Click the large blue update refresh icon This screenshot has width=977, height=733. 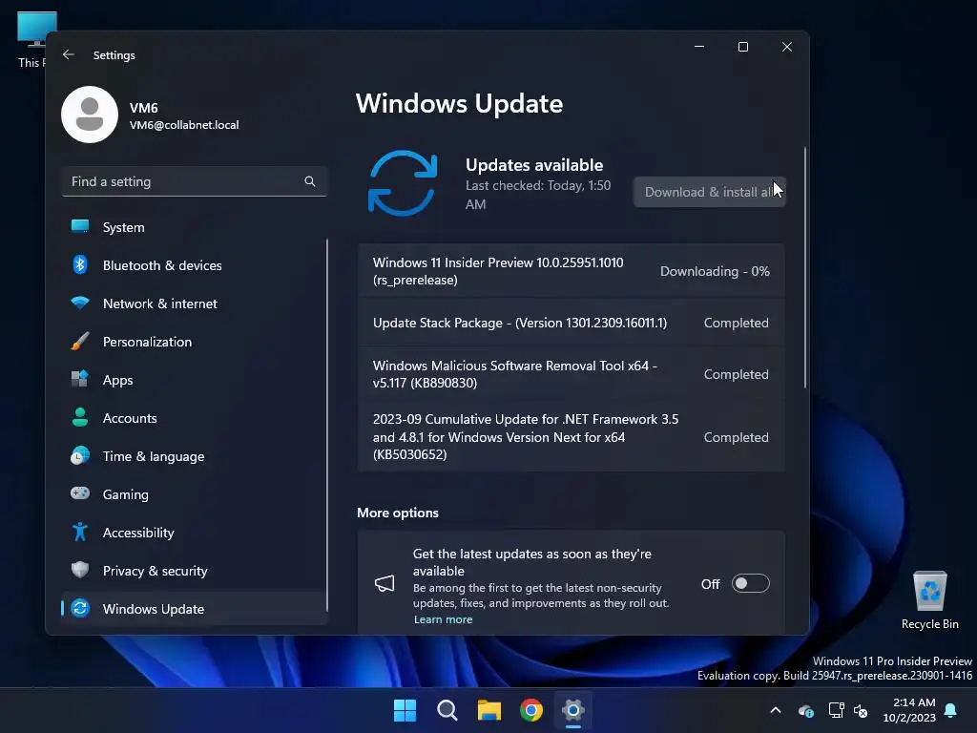[403, 183]
